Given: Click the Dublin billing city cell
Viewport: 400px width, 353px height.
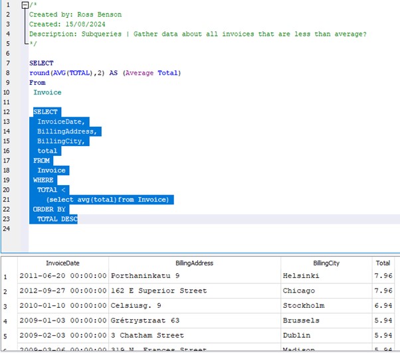Looking at the screenshot, I should [298, 335].
